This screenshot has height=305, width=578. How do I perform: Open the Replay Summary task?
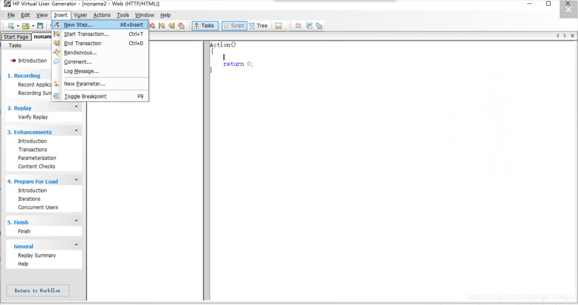point(37,255)
